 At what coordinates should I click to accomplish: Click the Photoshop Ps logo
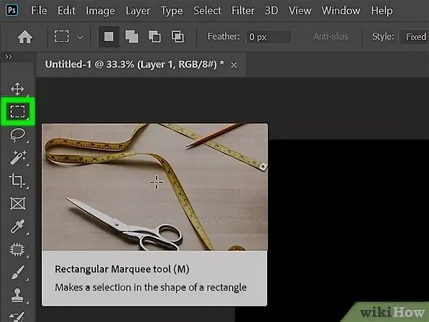(12, 10)
